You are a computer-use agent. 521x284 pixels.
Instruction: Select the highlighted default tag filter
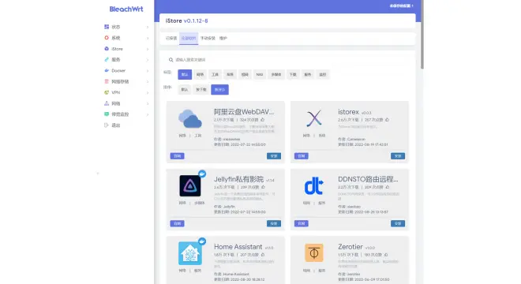tap(185, 74)
